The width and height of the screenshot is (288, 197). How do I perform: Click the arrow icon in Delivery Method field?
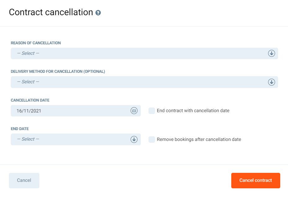[272, 82]
